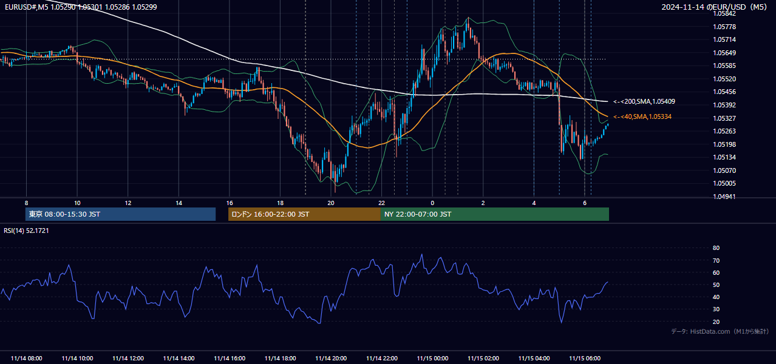776x364 pixels.
Task: Select the ロンドン 16:00-22:00 JST session bar
Action: point(304,214)
